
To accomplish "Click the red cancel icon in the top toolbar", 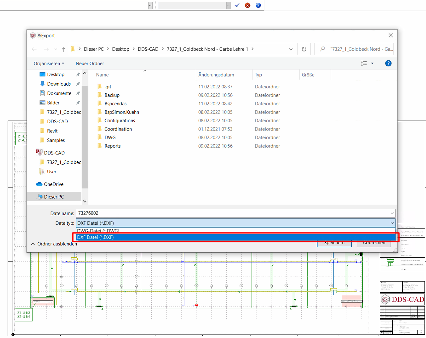I will click(x=248, y=5).
